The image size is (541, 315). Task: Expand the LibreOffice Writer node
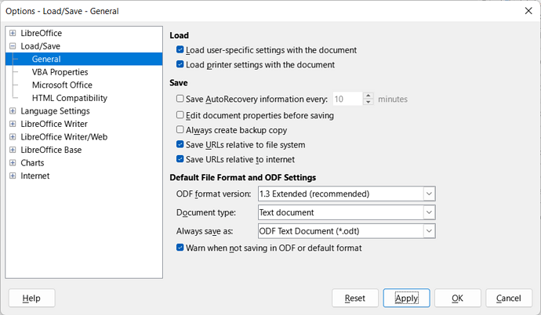[x=13, y=124]
